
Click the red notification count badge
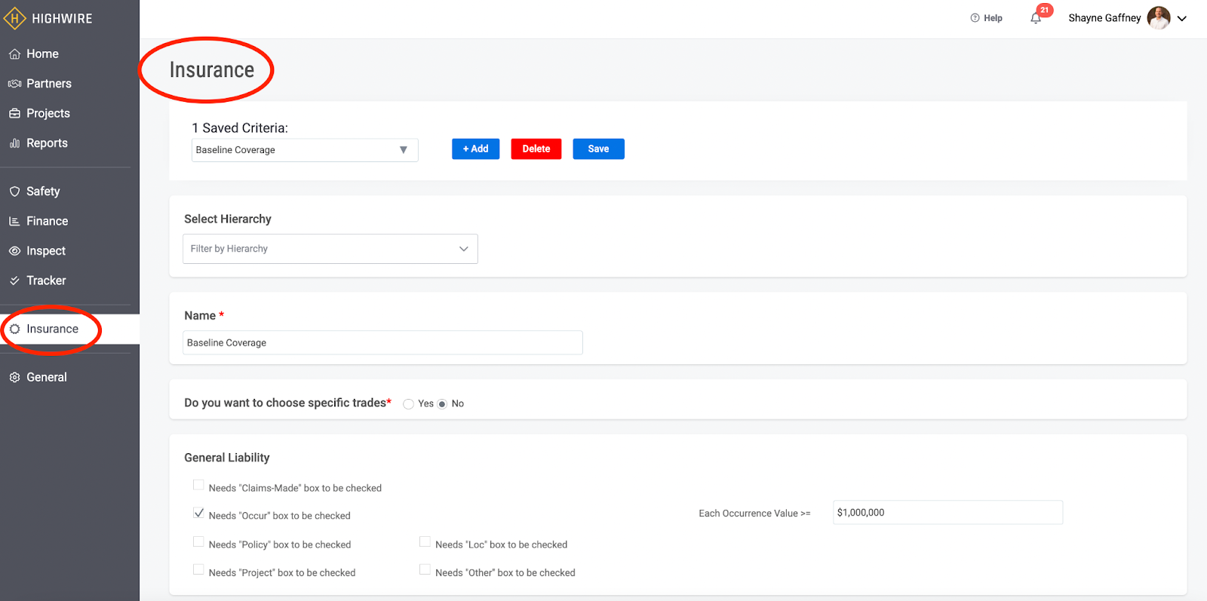(1045, 10)
